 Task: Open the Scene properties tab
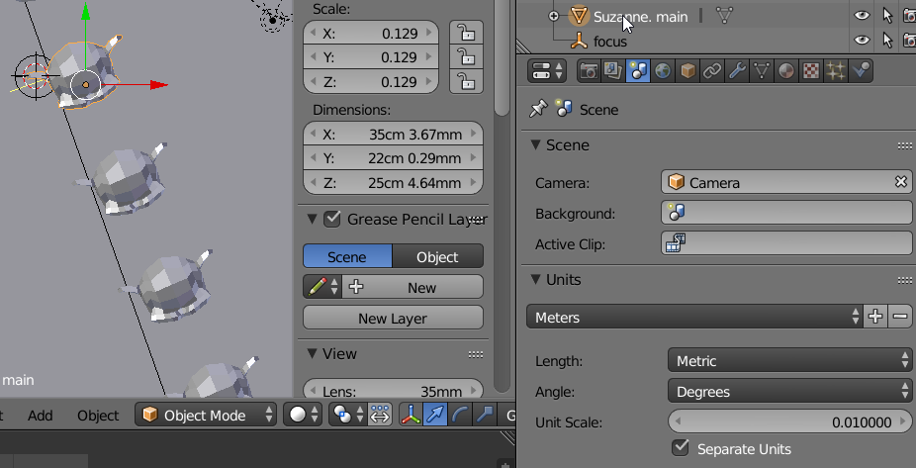(637, 71)
